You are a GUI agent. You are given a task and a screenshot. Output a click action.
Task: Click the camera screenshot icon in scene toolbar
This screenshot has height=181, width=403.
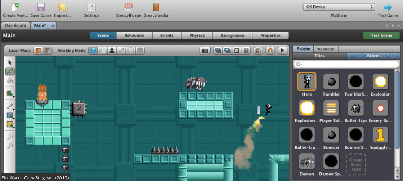pos(205,51)
